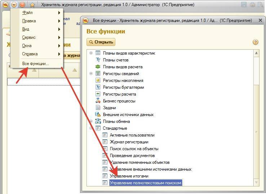This screenshot has width=266, height=194.
Task: Click the print icon in title bar
Action: click(x=252, y=5)
